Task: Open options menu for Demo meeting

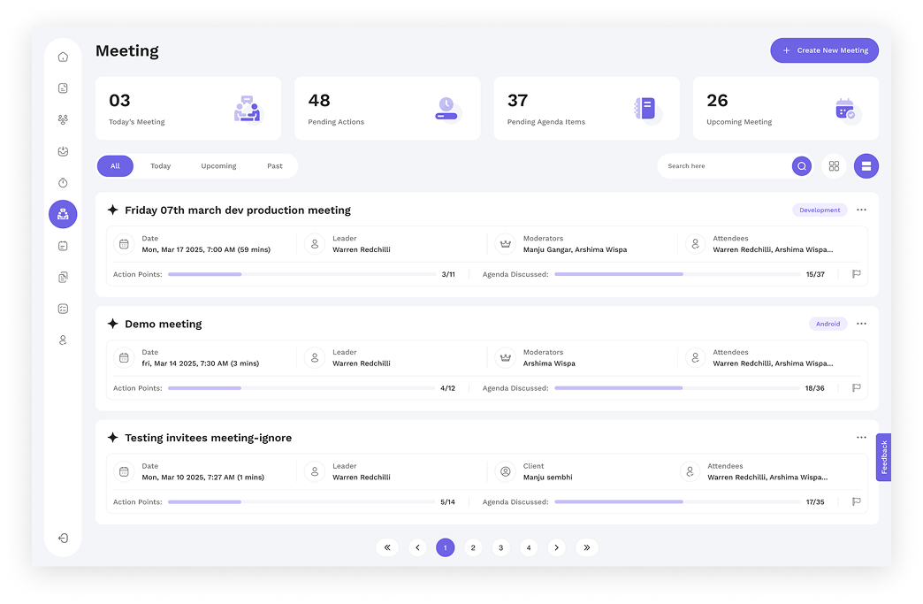Action: click(861, 324)
